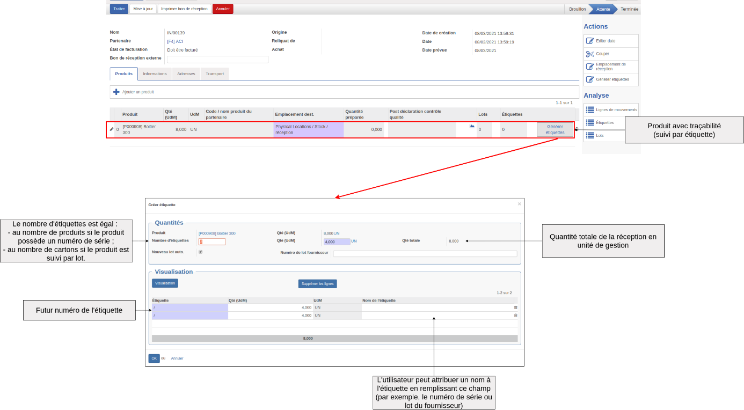Click the Numéro de lot fournisseur field

425,254
